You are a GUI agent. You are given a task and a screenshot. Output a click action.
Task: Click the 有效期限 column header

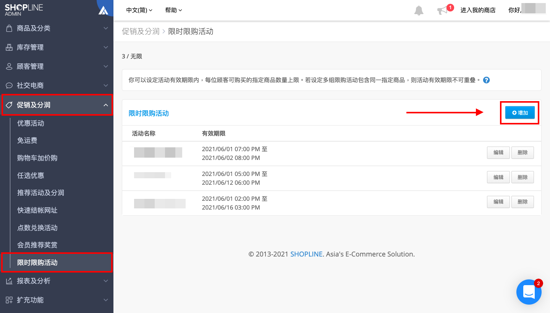tap(214, 134)
